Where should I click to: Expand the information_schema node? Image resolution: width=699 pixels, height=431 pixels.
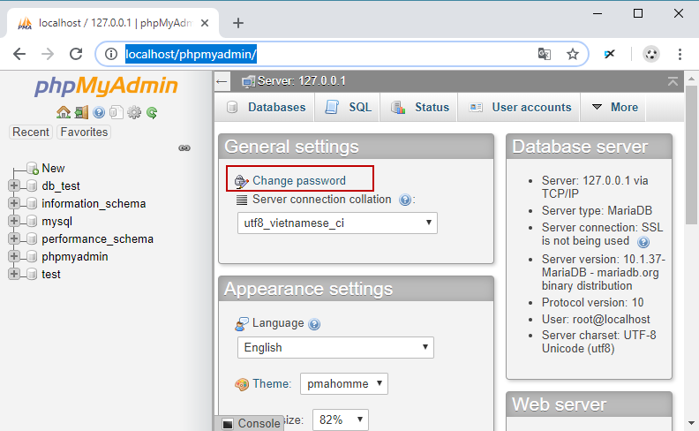pos(14,203)
